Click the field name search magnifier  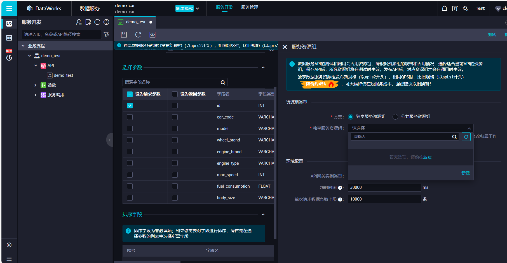pos(223,82)
